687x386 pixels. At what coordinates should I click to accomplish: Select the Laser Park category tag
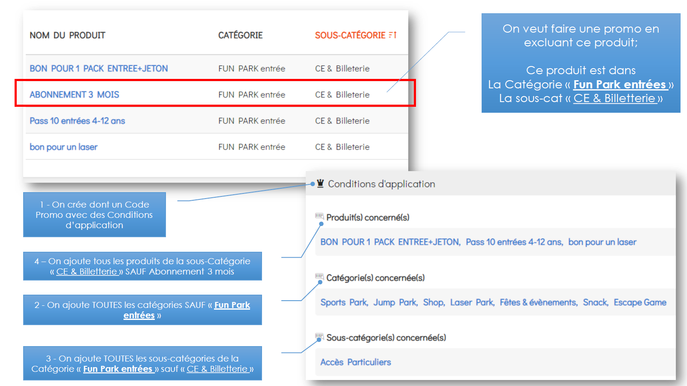pos(472,303)
